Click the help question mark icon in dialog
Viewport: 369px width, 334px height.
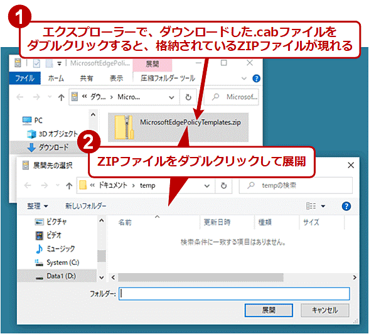pyautogui.click(x=346, y=206)
